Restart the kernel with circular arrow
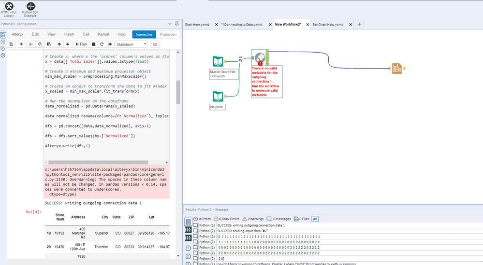This screenshot has width=483, height=265. (x=102, y=44)
